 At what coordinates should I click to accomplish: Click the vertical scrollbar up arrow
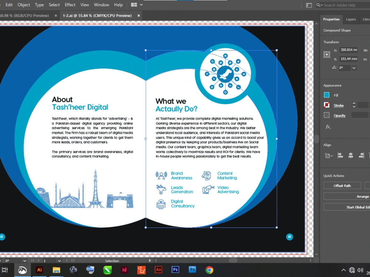point(316,24)
